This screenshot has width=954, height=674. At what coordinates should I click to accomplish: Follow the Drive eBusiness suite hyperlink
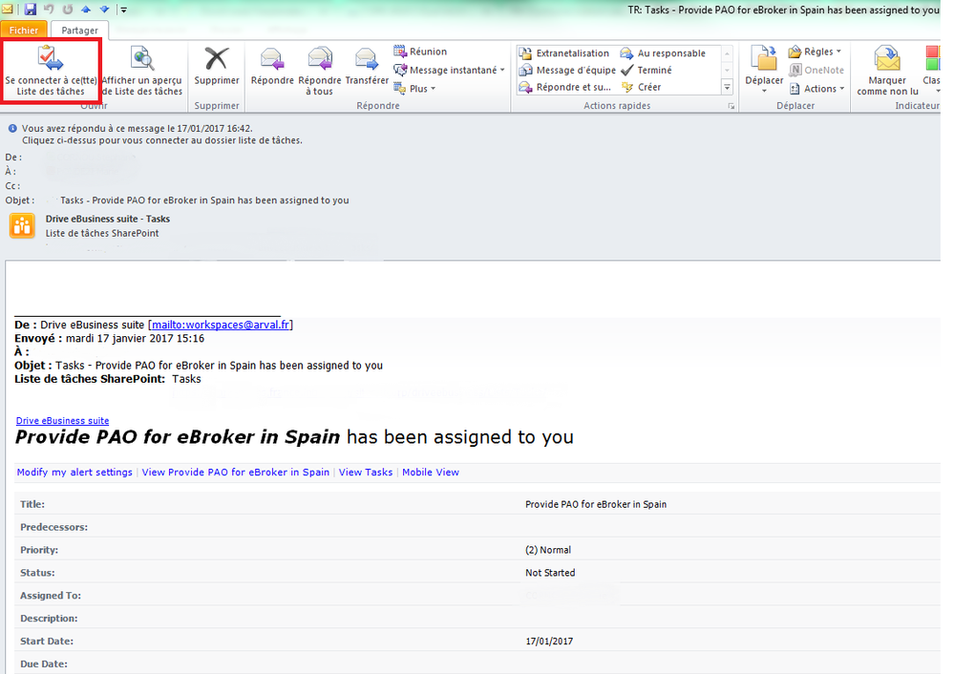point(63,420)
